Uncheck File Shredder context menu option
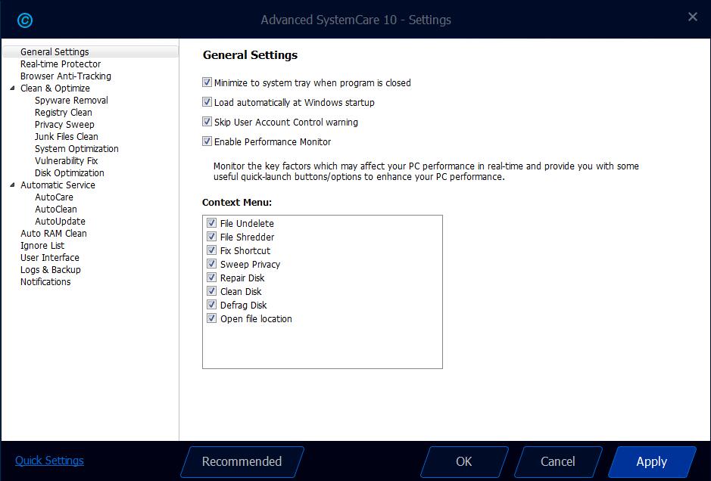This screenshot has height=481, width=711. tap(211, 237)
